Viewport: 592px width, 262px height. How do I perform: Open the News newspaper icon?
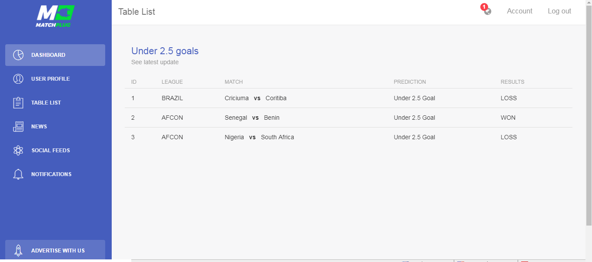tap(18, 127)
